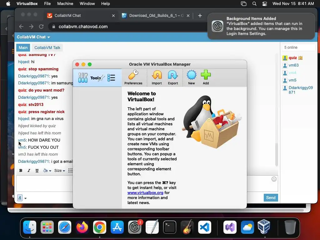This screenshot has width=320, height=240.
Task: Click the Import appliance icon
Action: click(x=157, y=75)
